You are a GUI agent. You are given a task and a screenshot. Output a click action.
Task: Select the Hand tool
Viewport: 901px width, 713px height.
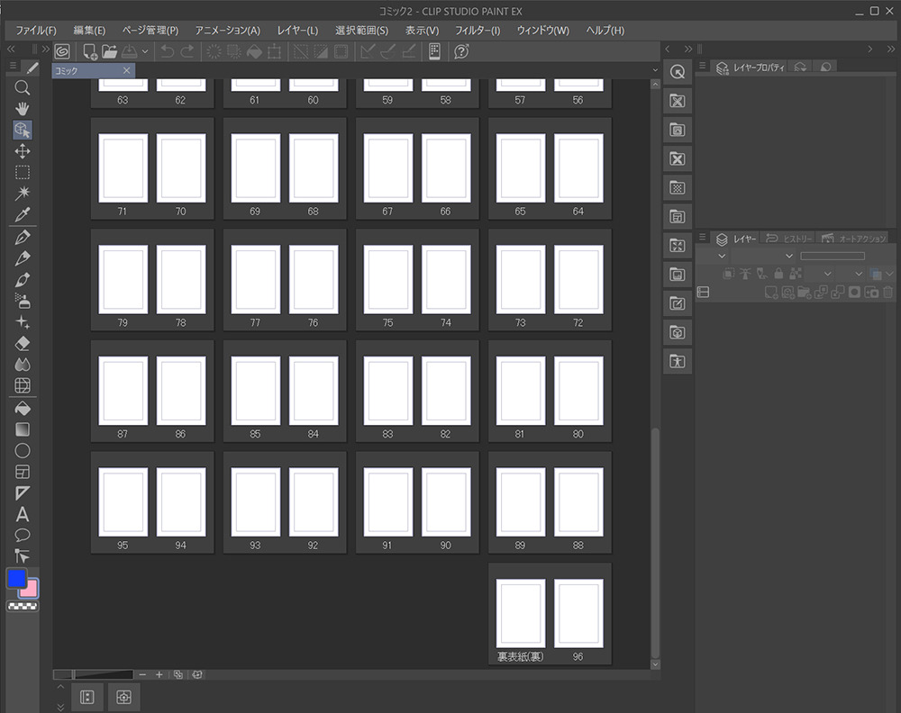[22, 108]
